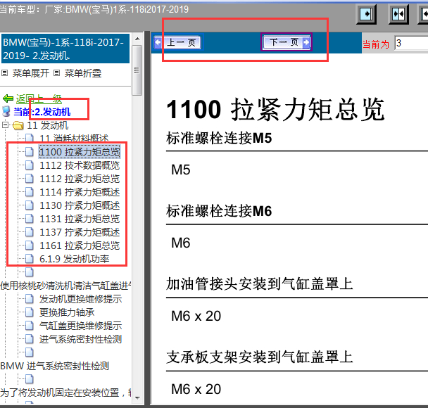Screen dimensions: 428x408
Task: Click 菜单折叠 small list icon
Action: 56,73
